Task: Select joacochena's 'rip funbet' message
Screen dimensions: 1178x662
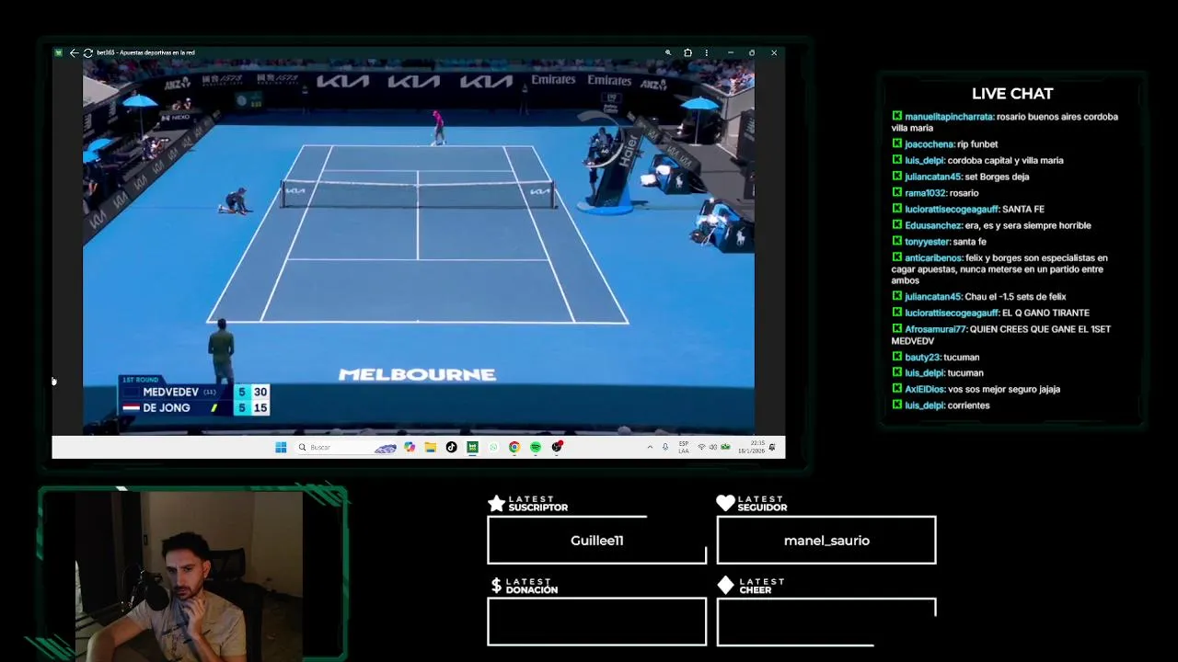Action: (x=944, y=144)
